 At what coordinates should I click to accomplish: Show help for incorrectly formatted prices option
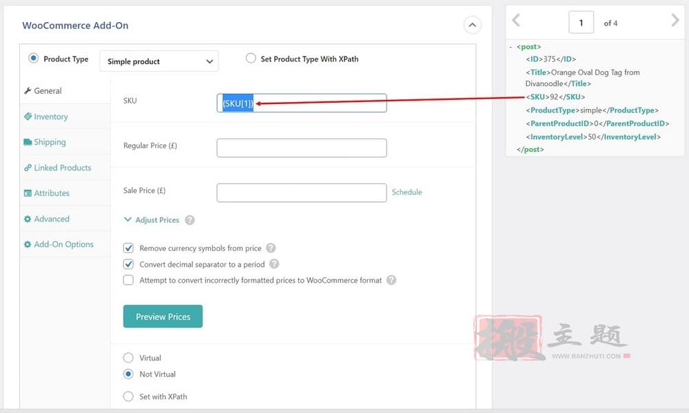(391, 280)
